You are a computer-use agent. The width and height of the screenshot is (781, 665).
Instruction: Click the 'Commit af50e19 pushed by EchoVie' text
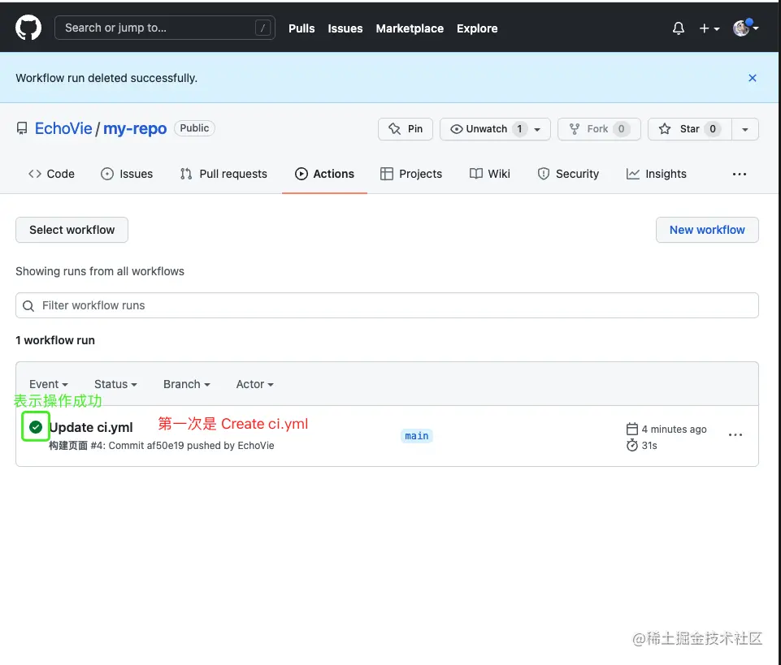191,446
